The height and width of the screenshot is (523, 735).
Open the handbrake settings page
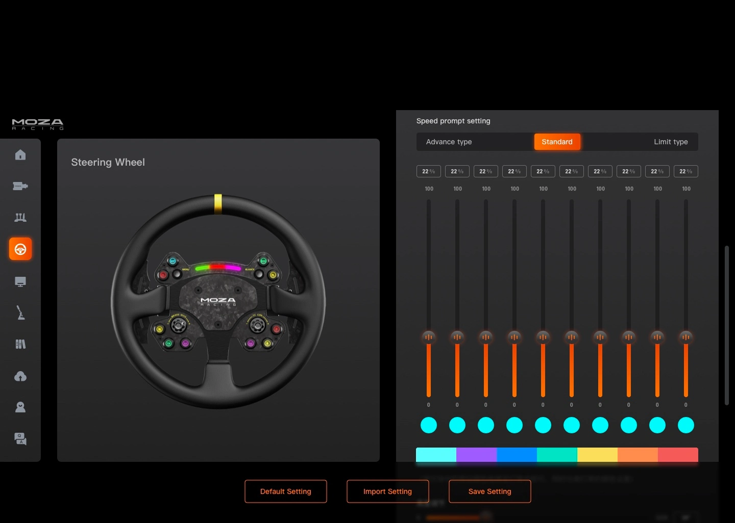(20, 313)
